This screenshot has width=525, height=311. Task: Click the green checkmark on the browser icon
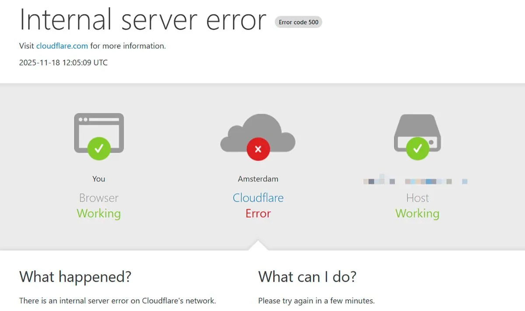point(98,149)
